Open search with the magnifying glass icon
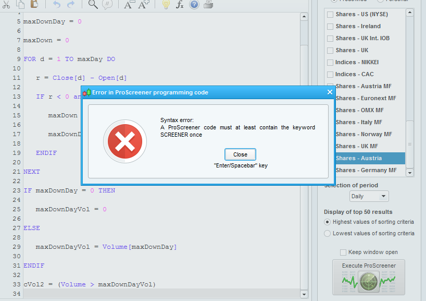426x301 pixels. pos(93,4)
